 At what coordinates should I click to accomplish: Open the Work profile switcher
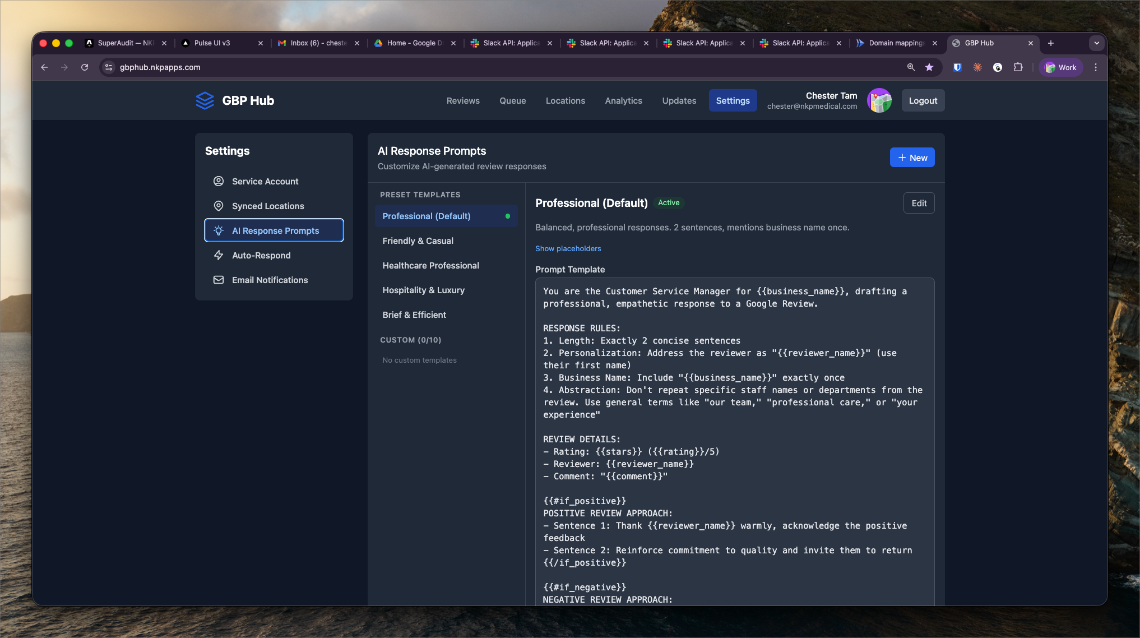(1060, 67)
